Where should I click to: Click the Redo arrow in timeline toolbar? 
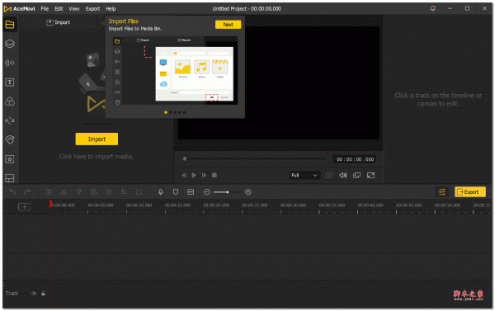[x=27, y=192]
